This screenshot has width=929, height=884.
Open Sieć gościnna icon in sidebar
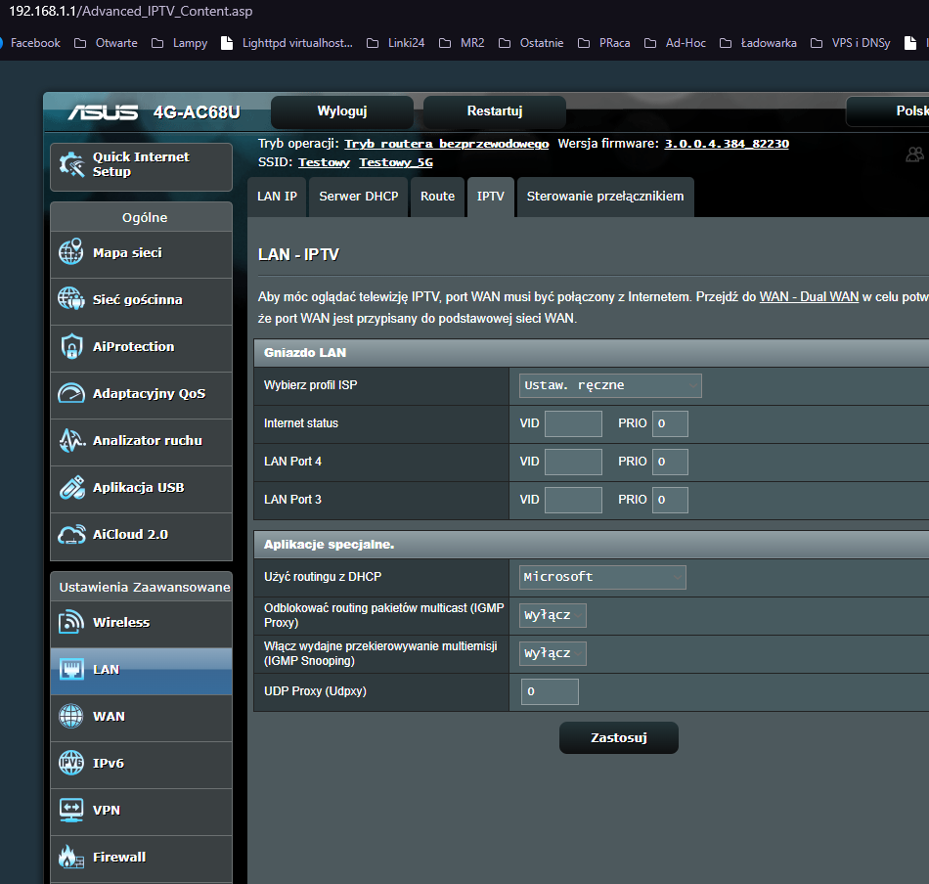[71, 300]
